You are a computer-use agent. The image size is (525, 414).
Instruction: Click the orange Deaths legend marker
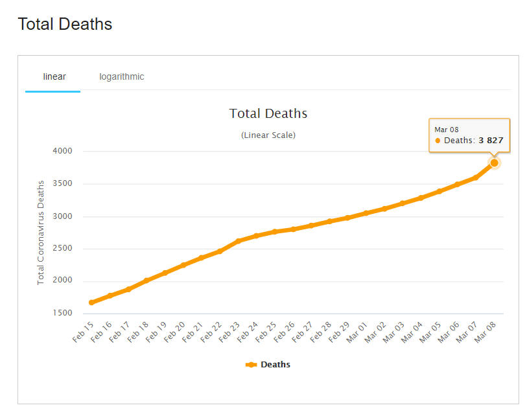click(251, 365)
